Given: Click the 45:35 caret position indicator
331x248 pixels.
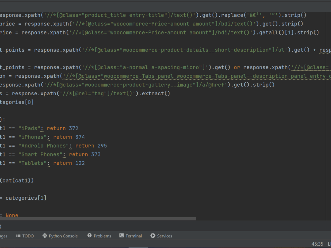Looking at the screenshot, I should pyautogui.click(x=317, y=244).
